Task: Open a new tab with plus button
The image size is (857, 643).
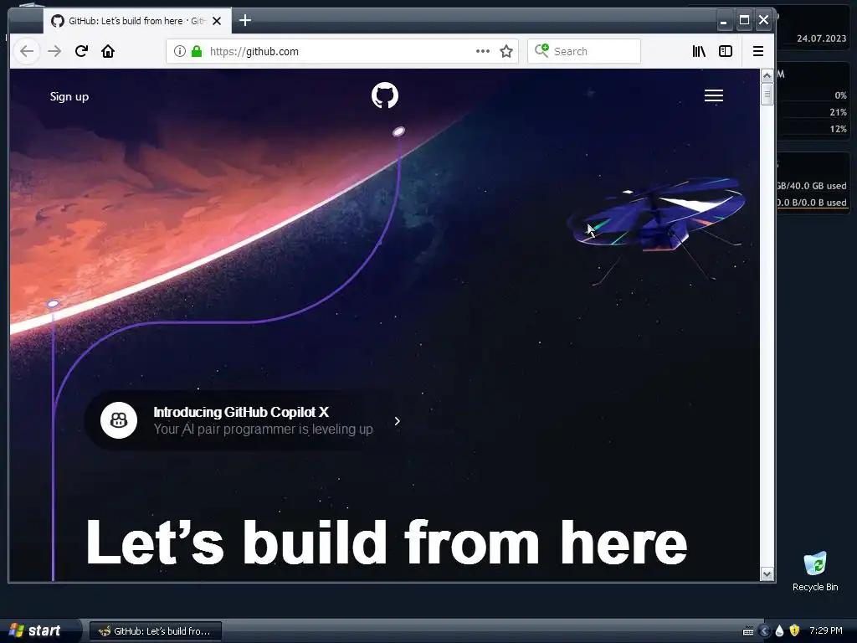Action: (x=245, y=20)
